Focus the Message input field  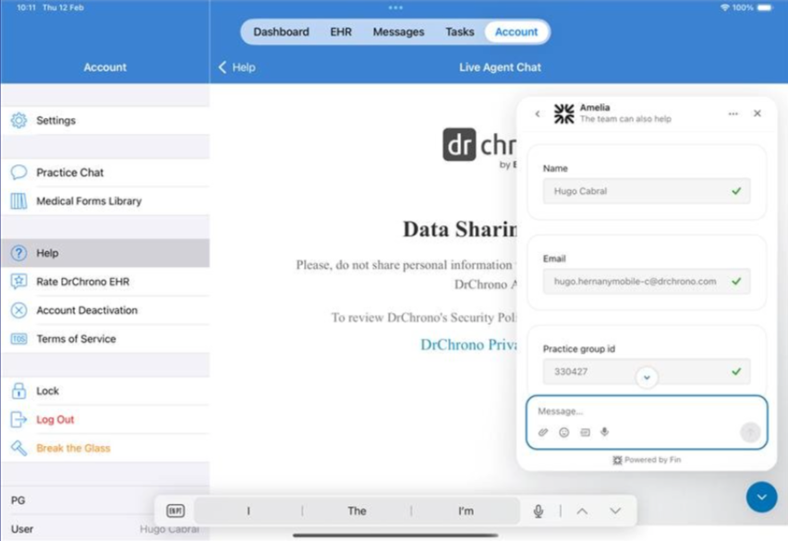point(647,411)
